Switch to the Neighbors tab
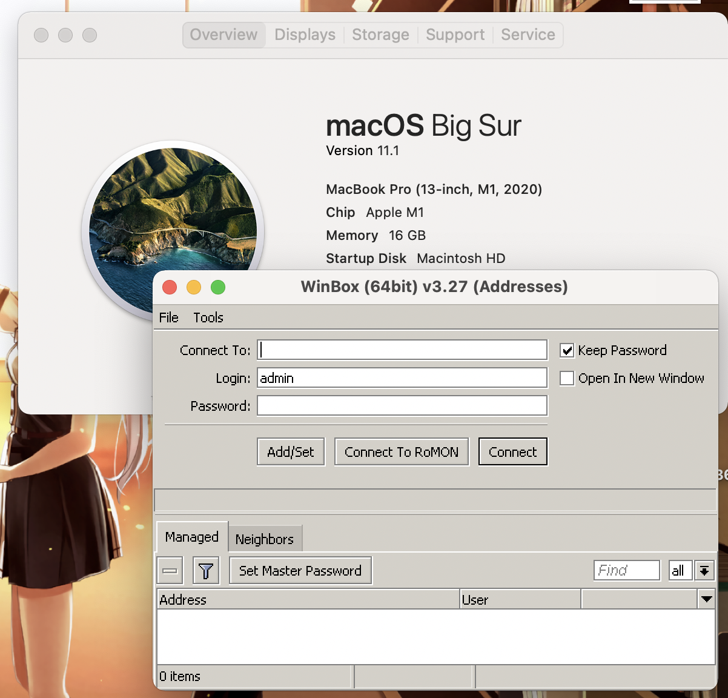Image resolution: width=728 pixels, height=698 pixels. click(x=265, y=539)
